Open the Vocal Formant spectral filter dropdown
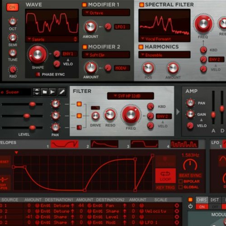Image resolution: width=226 pixels, height=226 pixels. [x=164, y=39]
